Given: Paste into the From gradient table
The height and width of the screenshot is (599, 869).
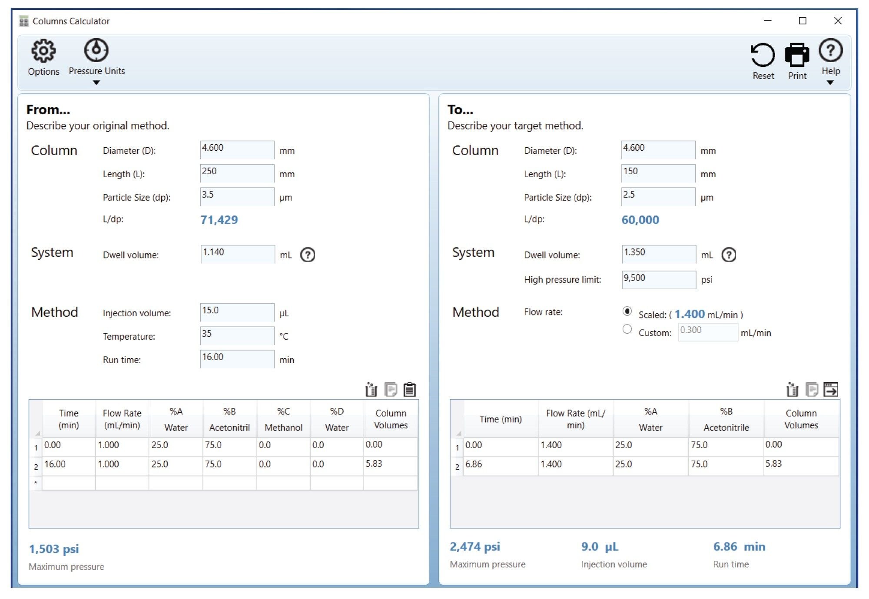Looking at the screenshot, I should point(410,389).
